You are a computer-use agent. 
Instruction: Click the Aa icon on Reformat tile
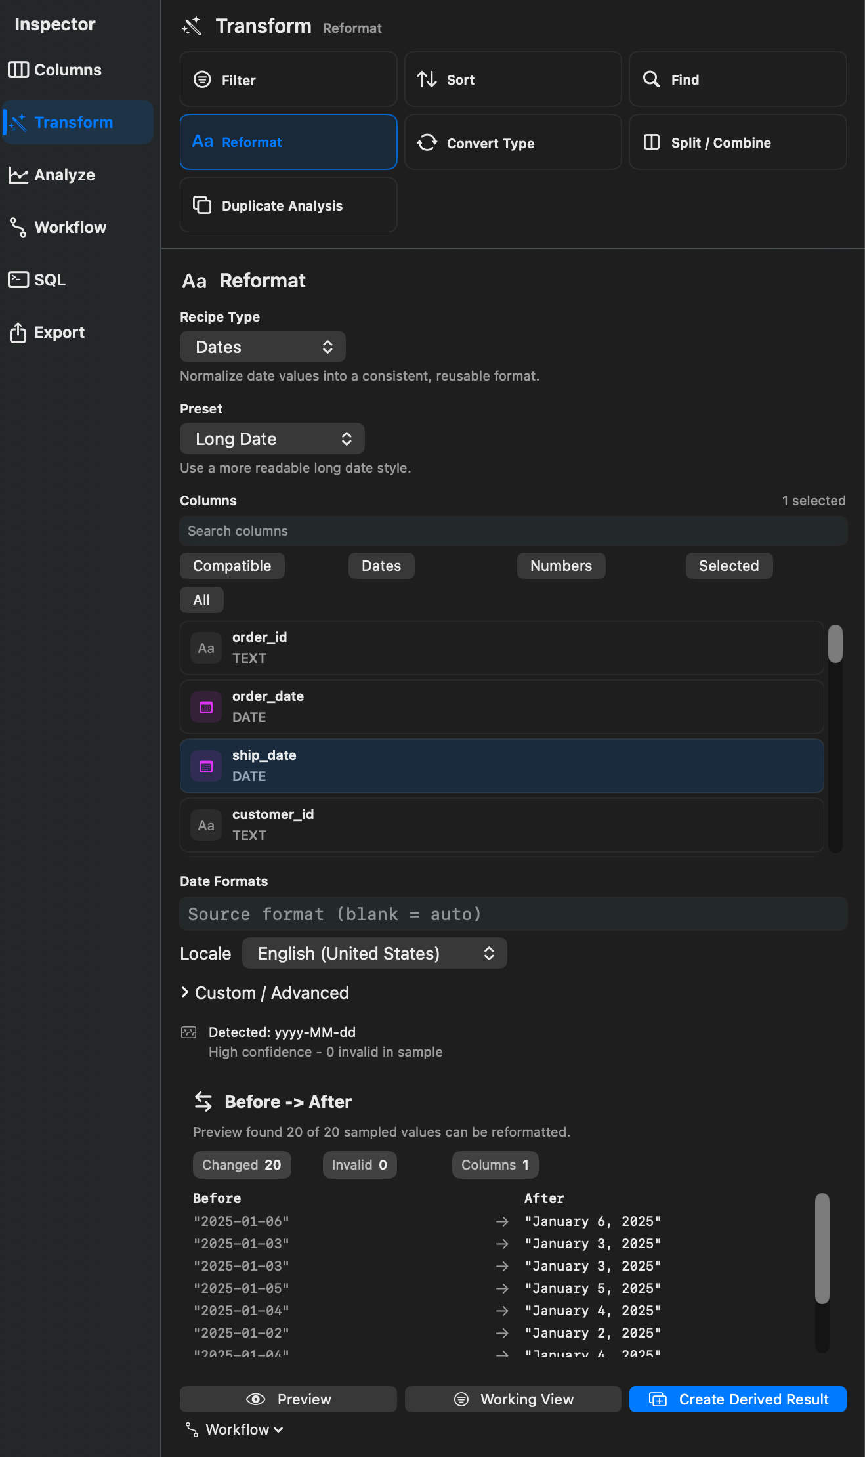click(x=203, y=142)
